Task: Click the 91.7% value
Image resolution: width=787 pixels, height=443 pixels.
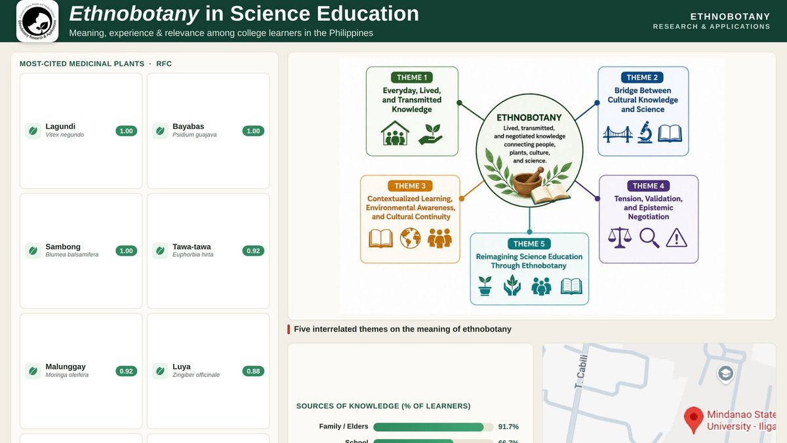Action: click(x=508, y=427)
